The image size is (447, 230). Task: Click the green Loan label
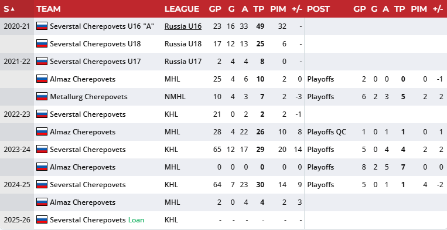pos(137,220)
